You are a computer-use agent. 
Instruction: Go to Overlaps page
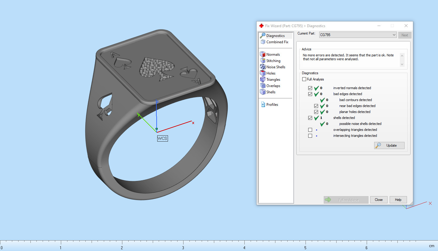273,86
